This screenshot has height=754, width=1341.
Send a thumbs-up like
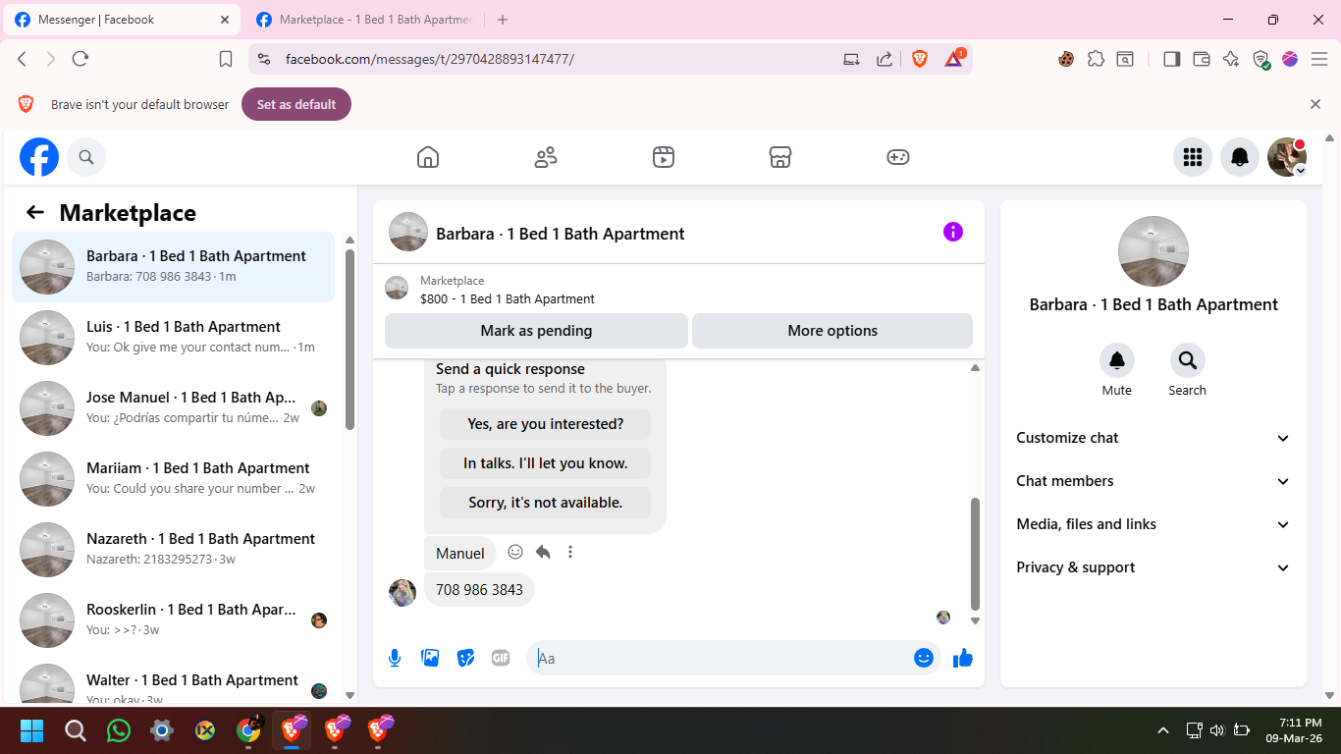963,658
